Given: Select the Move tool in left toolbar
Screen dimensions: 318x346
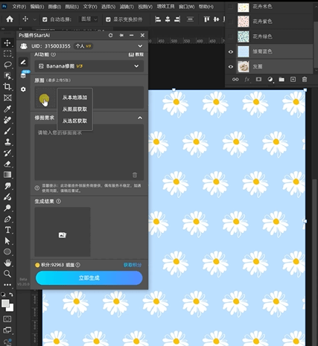Looking at the screenshot, I should click(7, 42).
